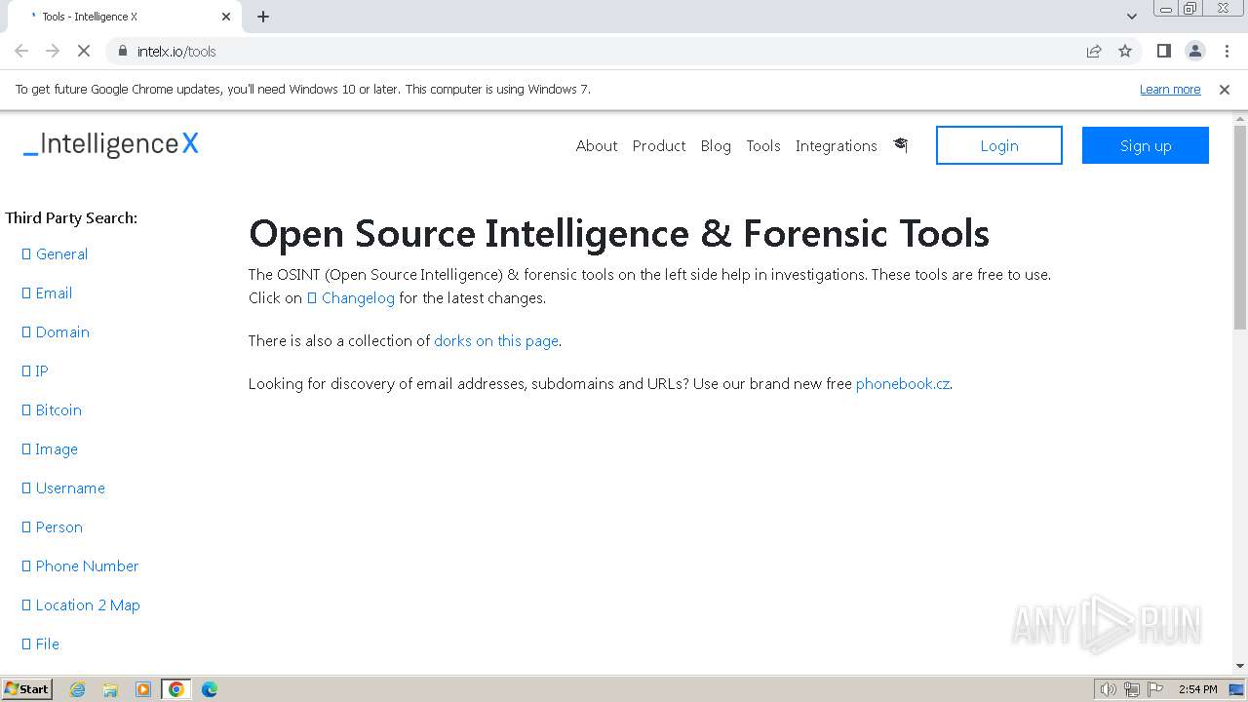1248x702 pixels.
Task: Click the system clock 2:54 PM
Action: [x=1197, y=689]
